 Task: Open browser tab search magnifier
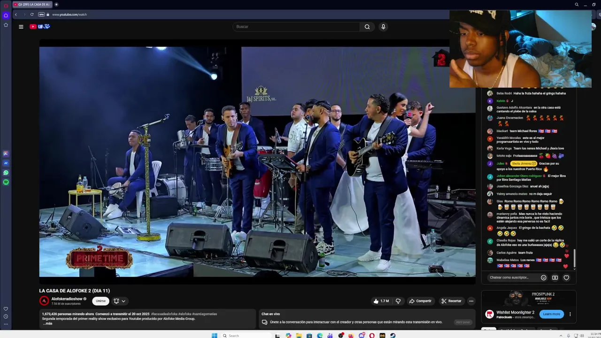click(x=577, y=4)
